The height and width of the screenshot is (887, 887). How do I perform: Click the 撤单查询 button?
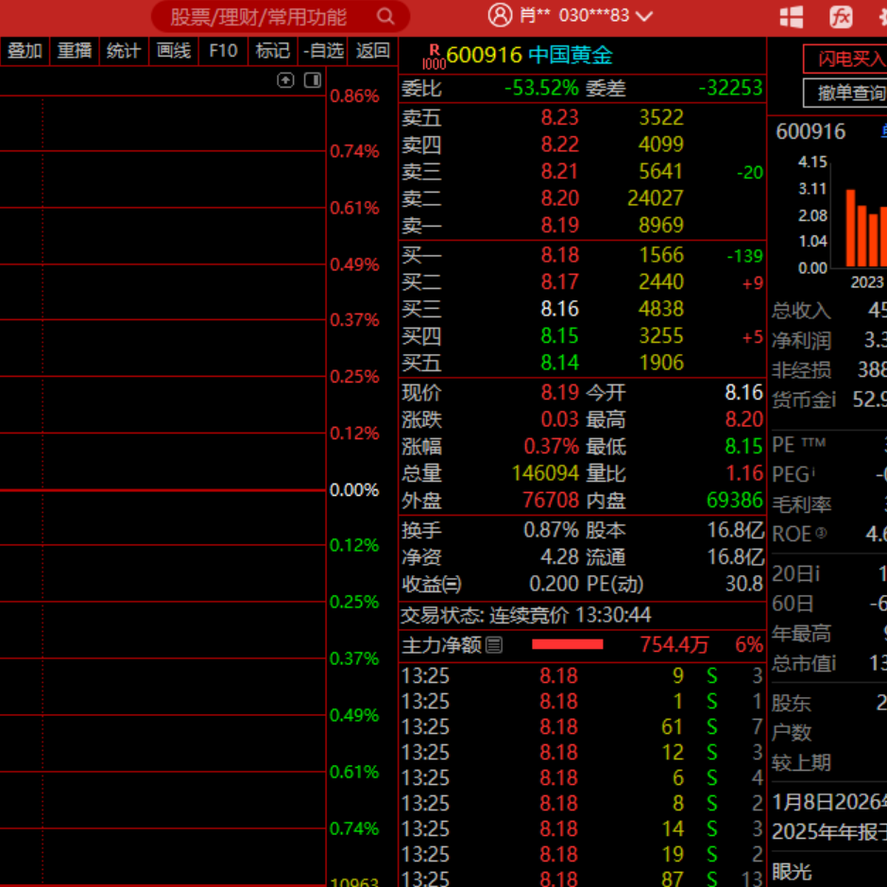(x=845, y=93)
